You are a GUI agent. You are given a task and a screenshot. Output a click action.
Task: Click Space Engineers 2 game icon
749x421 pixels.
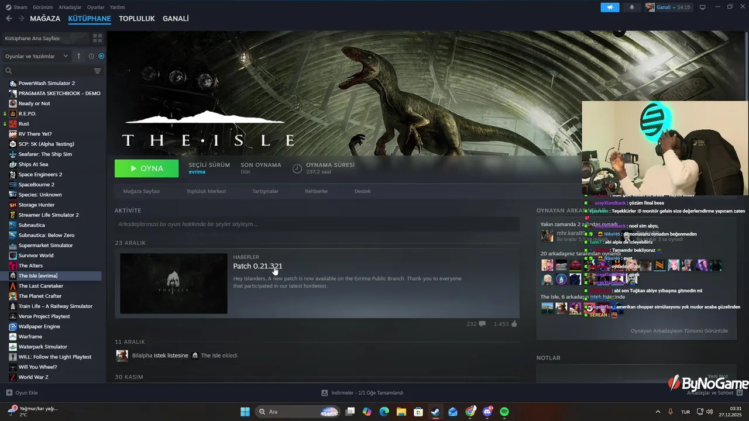click(13, 174)
